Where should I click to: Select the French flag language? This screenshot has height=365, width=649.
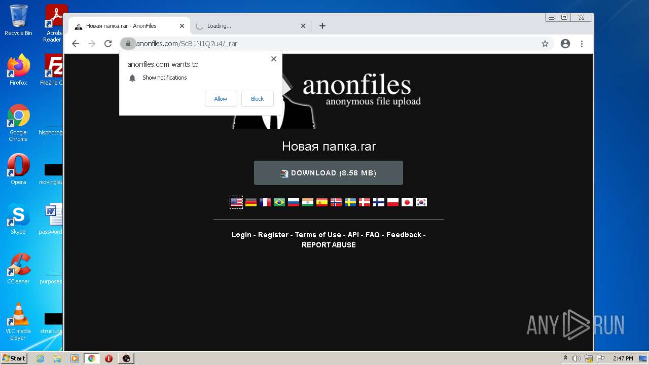click(x=265, y=202)
